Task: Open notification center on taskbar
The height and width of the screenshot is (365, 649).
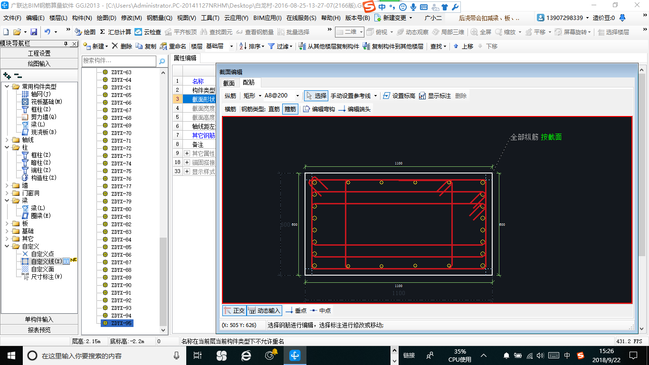Action: click(x=633, y=355)
